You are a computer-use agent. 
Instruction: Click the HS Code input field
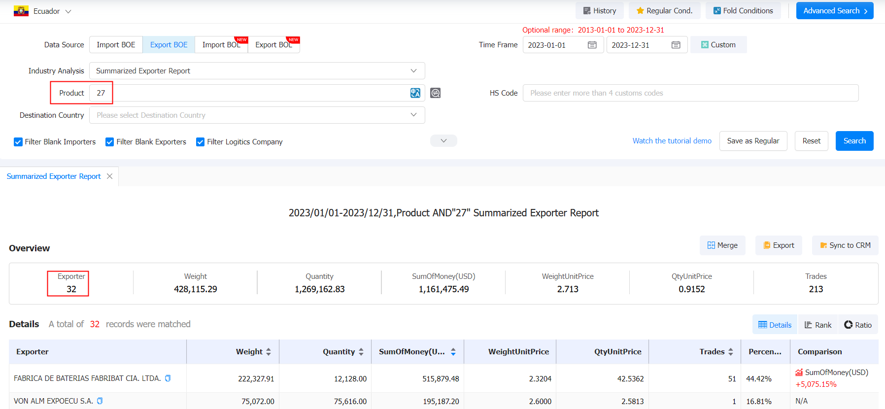click(690, 93)
